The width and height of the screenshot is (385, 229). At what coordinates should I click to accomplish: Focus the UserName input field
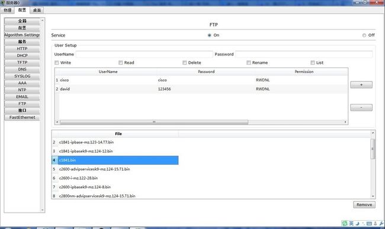click(x=144, y=54)
